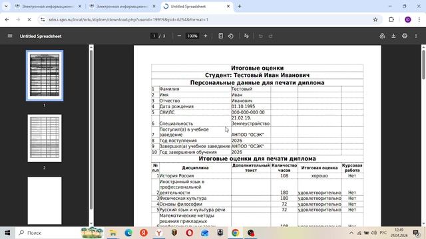426x239 pixels.
Task: Open Yandex Browser from the taskbar
Action: 159,233
